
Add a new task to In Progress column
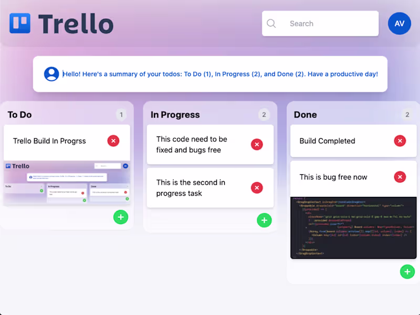tap(264, 220)
